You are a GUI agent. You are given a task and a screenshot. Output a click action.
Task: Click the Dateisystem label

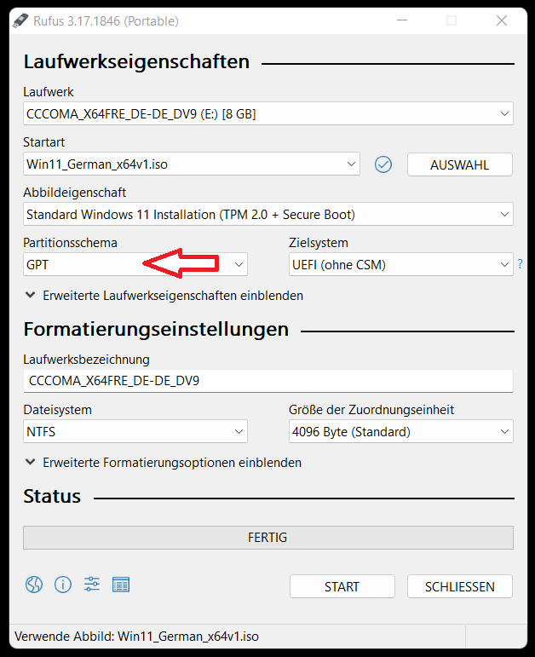coord(57,410)
